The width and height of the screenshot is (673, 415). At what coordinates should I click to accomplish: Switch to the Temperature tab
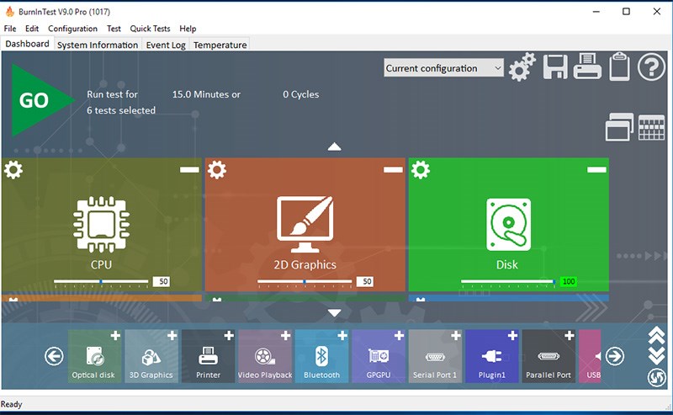pyautogui.click(x=220, y=45)
